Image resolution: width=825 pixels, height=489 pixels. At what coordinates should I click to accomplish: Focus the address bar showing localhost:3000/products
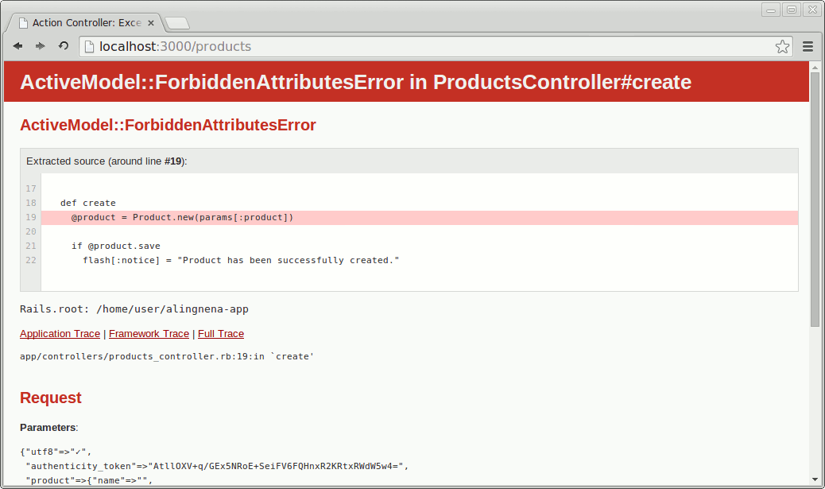point(429,46)
